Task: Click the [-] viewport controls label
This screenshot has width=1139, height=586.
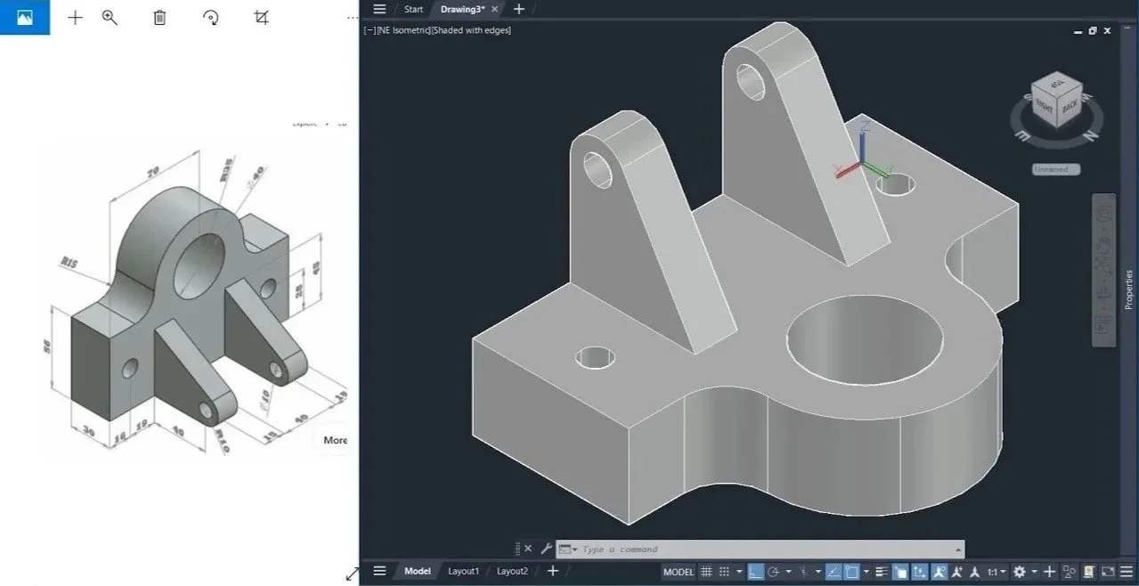Action: tap(369, 29)
